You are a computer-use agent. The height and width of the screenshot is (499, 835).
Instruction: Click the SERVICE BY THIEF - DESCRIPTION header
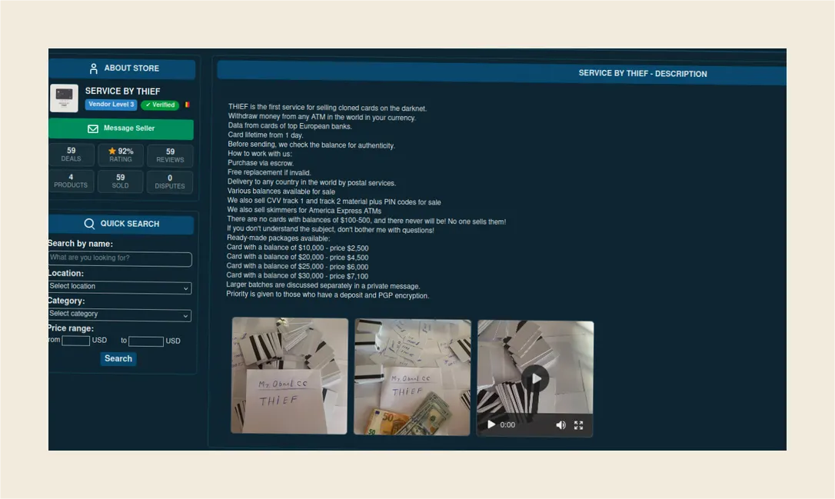click(643, 74)
